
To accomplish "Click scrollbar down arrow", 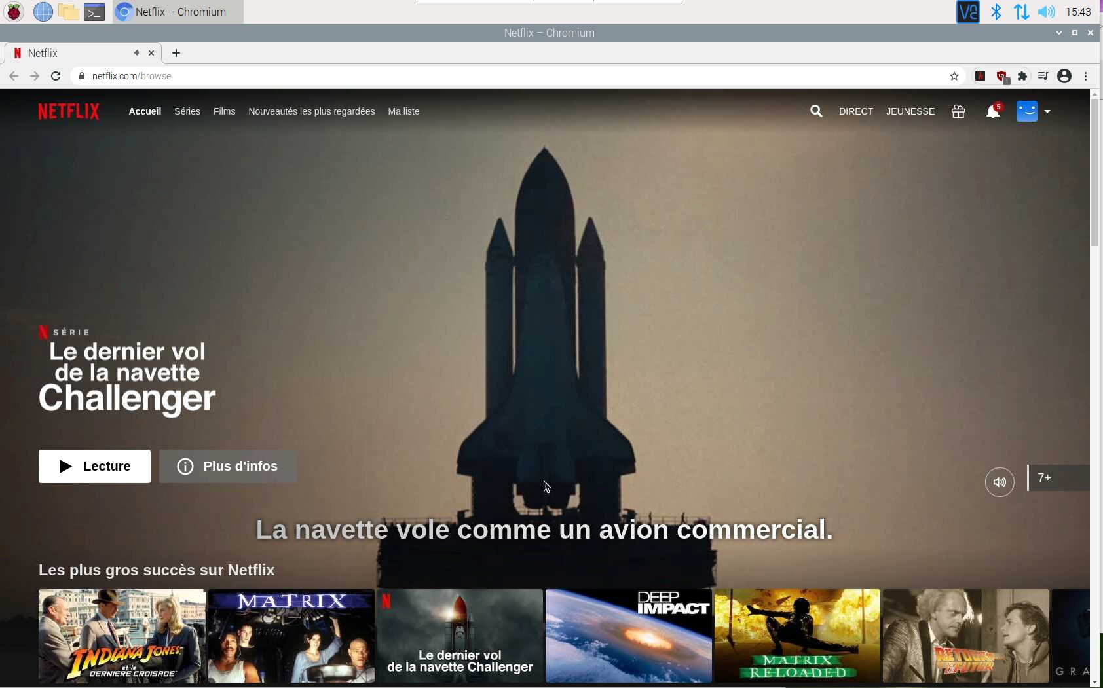I will 1095,682.
